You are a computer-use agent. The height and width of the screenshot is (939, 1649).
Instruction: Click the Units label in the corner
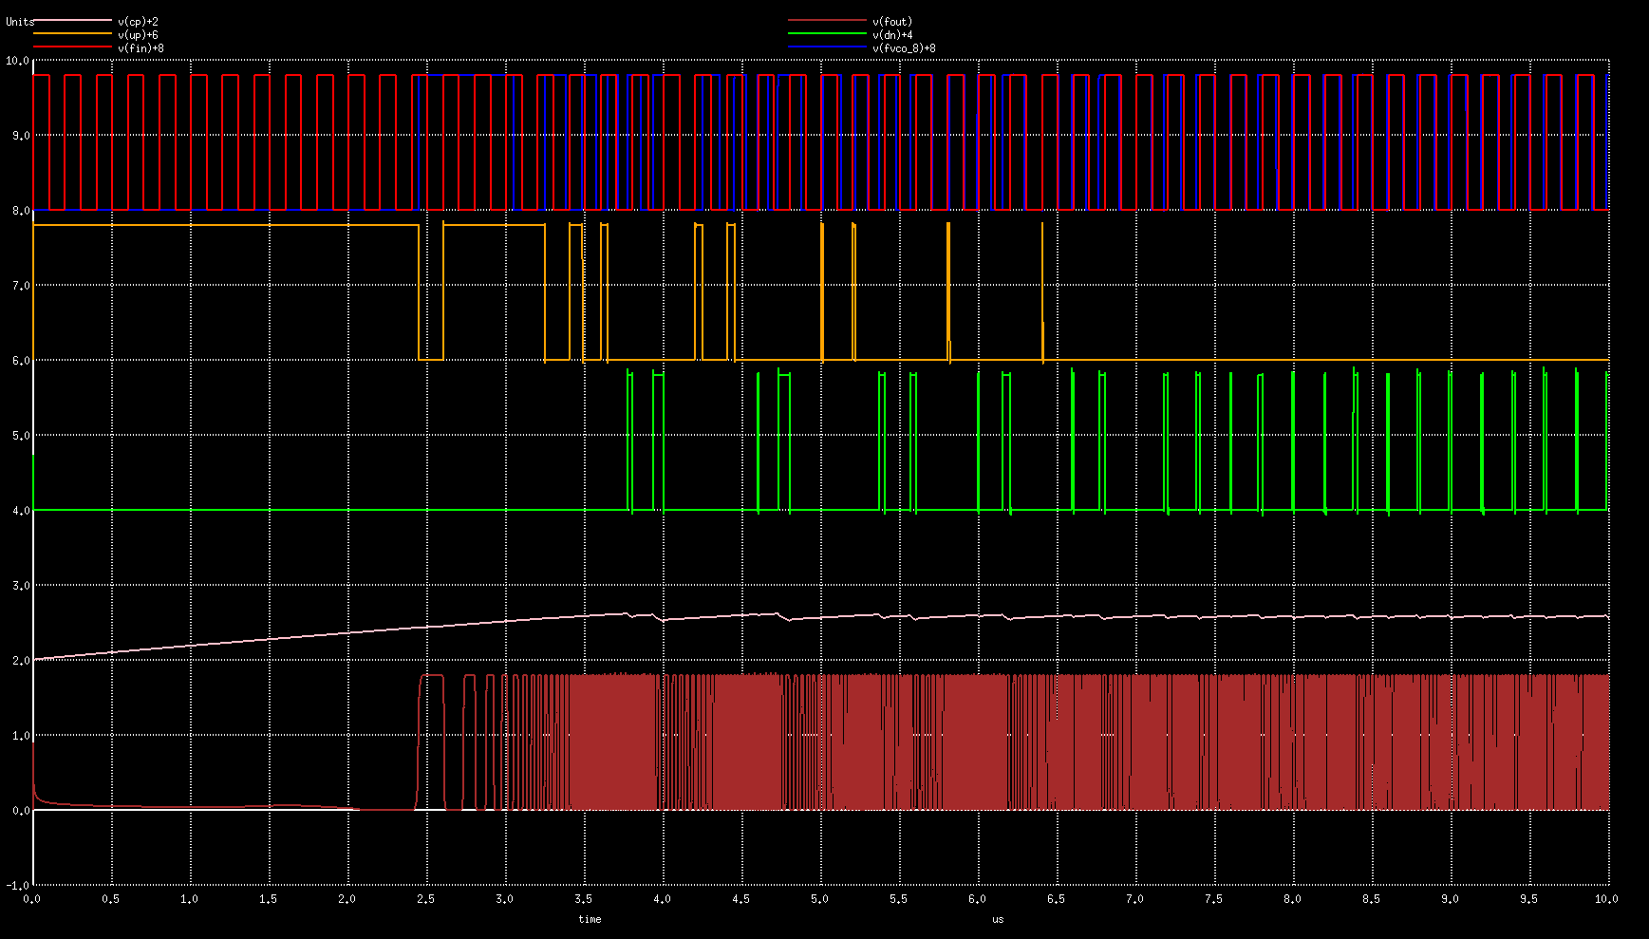(x=20, y=22)
